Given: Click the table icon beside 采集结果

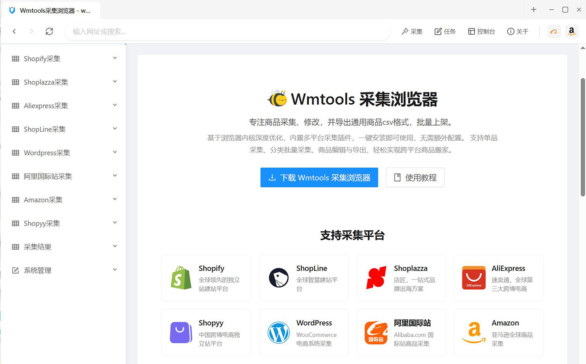Looking at the screenshot, I should (16, 247).
